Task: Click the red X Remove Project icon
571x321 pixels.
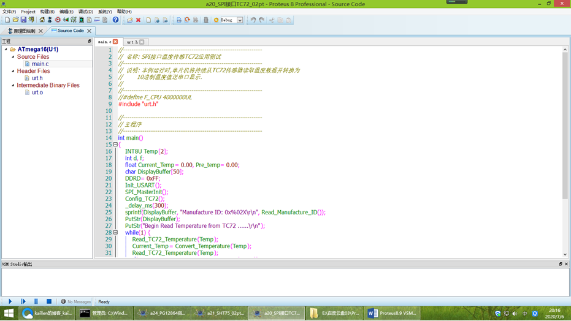Action: 139,20
